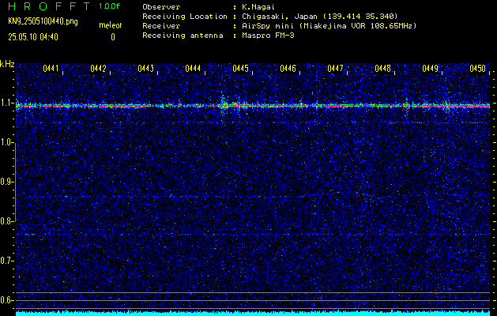
Task: Click time marker 0443
Action: click(146, 69)
